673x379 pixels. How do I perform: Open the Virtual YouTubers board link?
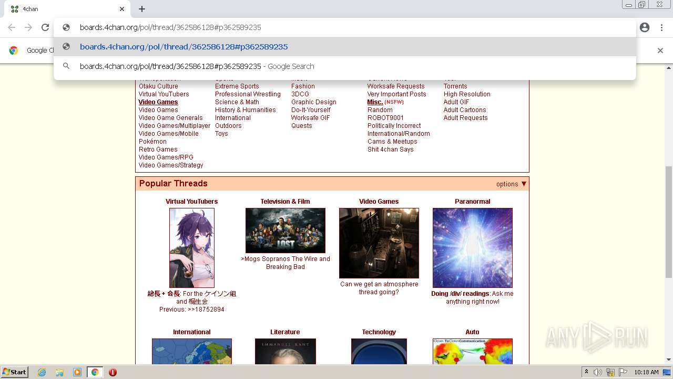coord(164,94)
